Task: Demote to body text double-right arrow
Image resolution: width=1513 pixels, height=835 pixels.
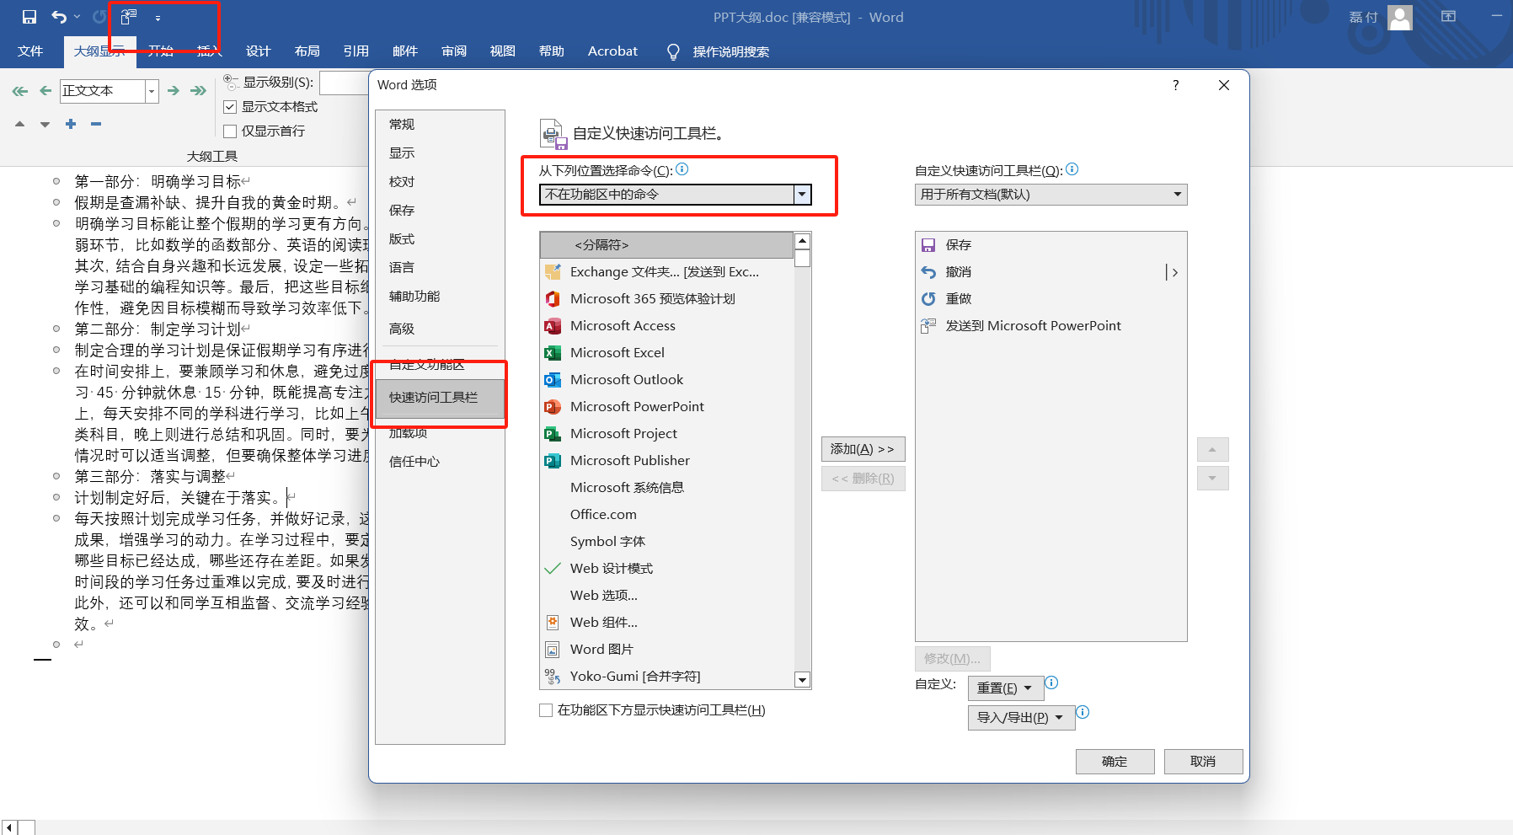Action: point(199,91)
